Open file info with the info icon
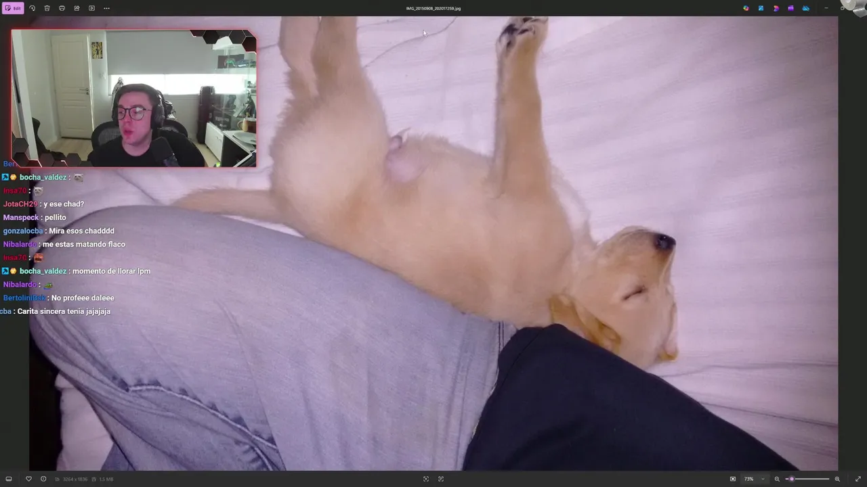 coord(43,479)
